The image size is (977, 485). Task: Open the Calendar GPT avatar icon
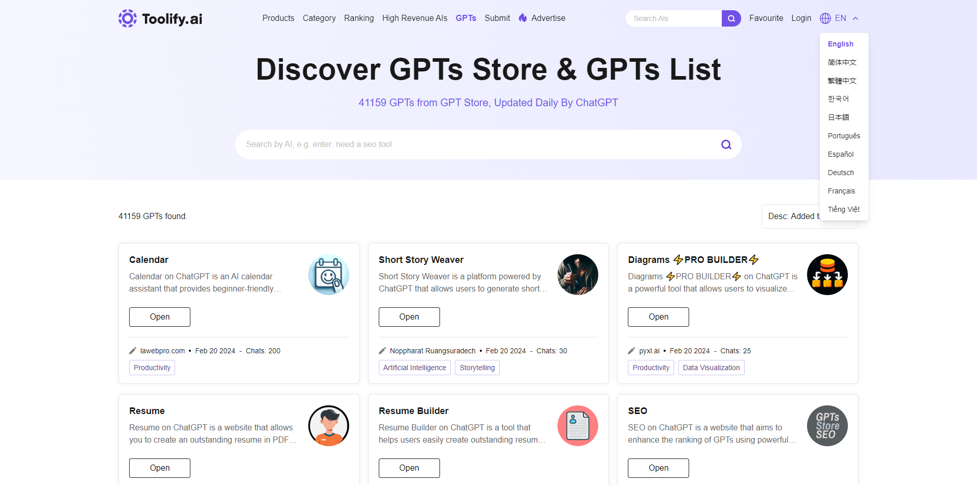point(329,275)
